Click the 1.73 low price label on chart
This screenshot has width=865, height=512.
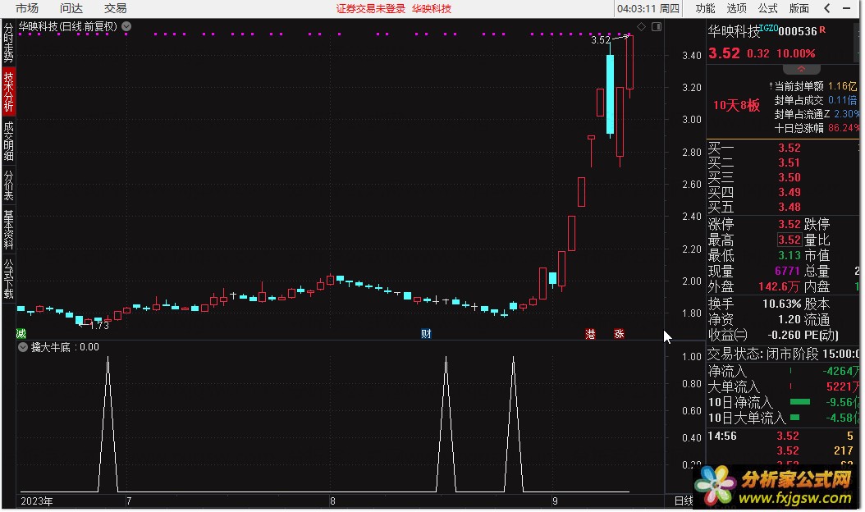[x=98, y=326]
